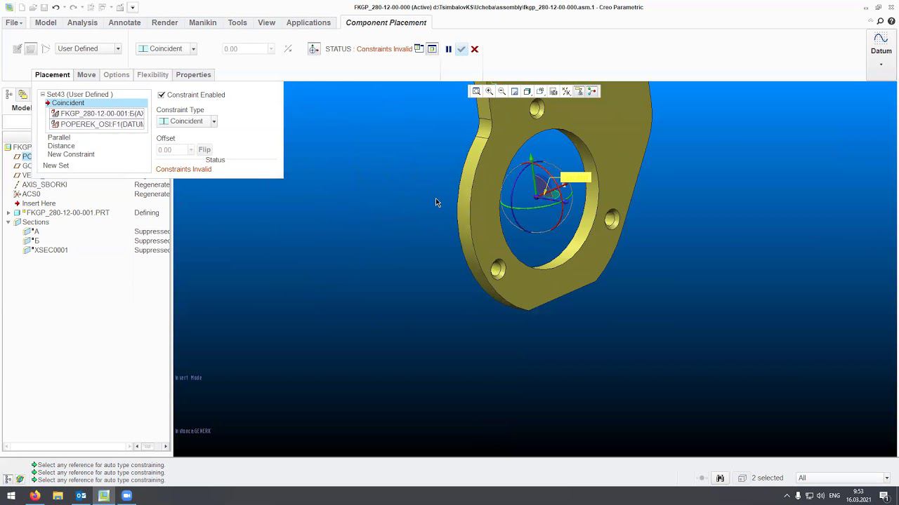The image size is (899, 505).
Task: Click the New file icon in quick access toolbar
Action: (22, 8)
